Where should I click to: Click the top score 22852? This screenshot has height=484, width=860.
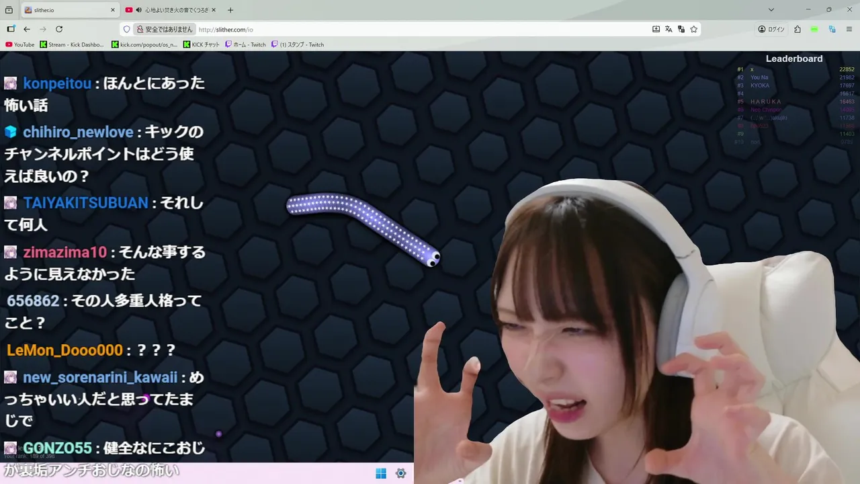(x=847, y=69)
